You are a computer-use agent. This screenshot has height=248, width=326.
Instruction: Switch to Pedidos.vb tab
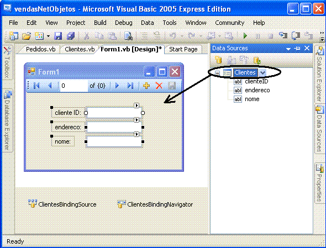click(40, 49)
